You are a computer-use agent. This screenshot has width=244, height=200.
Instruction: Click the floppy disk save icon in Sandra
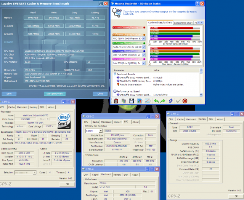coord(132,101)
